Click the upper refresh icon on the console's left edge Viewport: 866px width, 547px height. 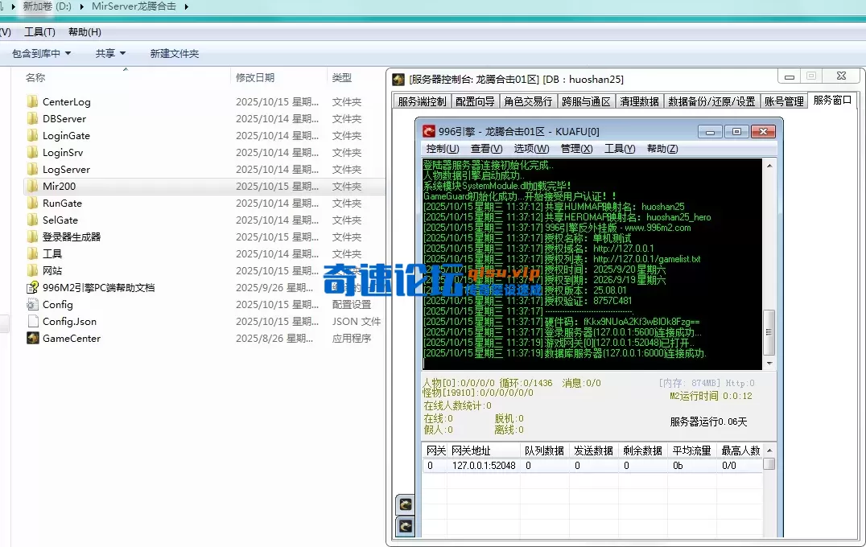405,504
